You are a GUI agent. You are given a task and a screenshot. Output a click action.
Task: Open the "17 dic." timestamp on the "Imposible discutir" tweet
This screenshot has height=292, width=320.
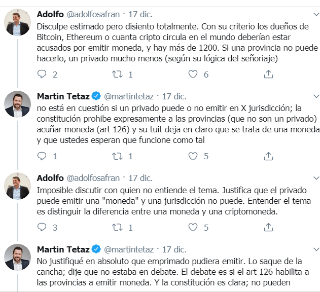click(140, 178)
